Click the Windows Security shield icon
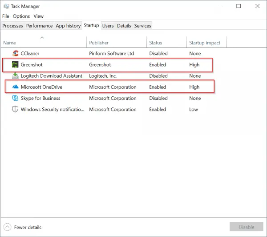267x237 pixels. pos(15,109)
